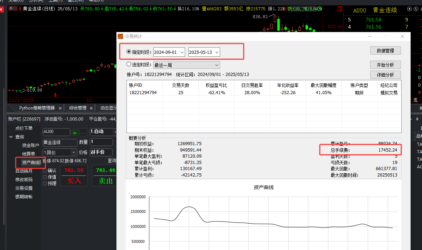The height and width of the screenshot is (250, 422).
Task: Open the 1.限价 order type dropdown
Action: click(74, 153)
